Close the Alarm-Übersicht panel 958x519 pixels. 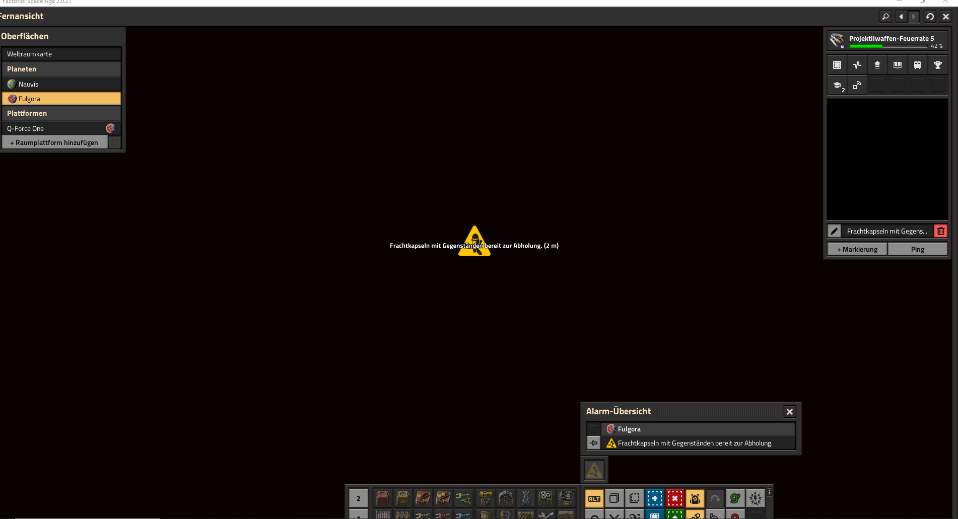[790, 412]
